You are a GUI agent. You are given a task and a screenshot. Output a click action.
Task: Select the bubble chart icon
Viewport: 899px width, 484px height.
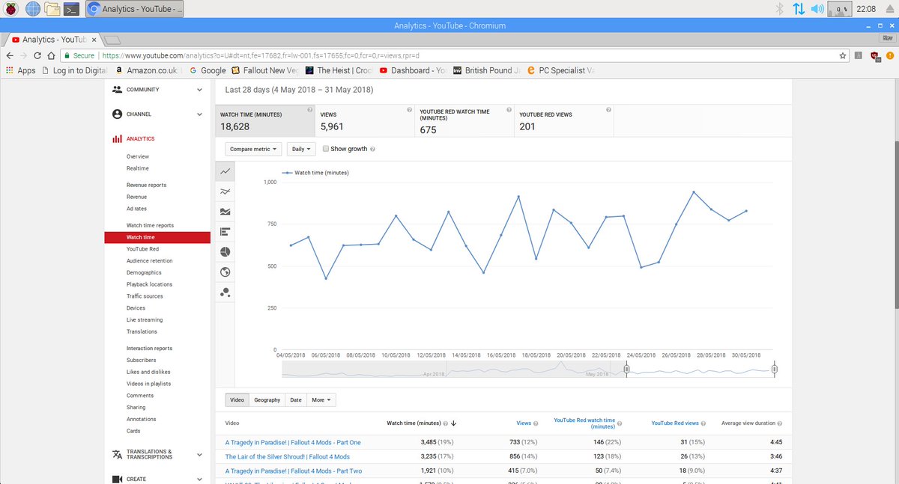click(225, 292)
